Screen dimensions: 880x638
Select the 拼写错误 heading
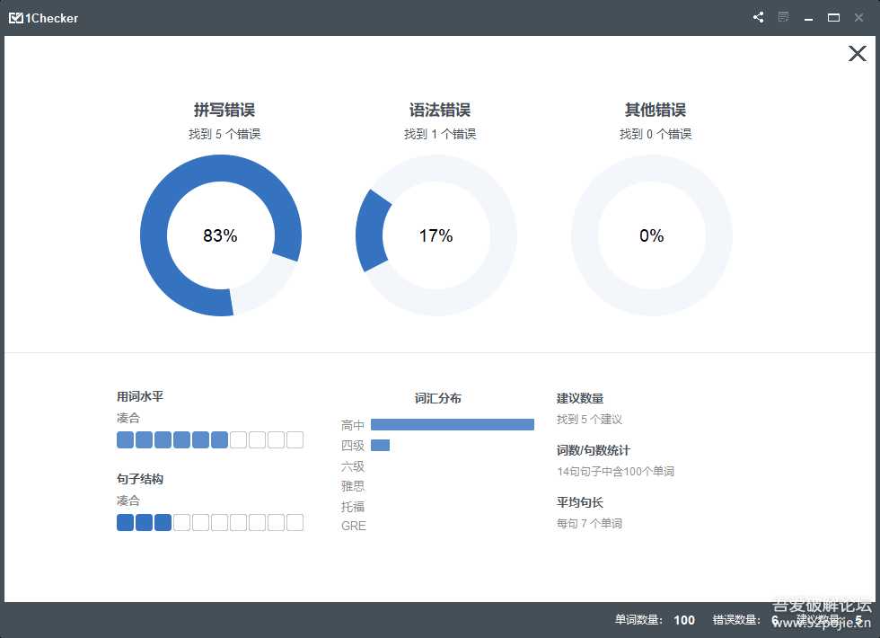[x=224, y=111]
